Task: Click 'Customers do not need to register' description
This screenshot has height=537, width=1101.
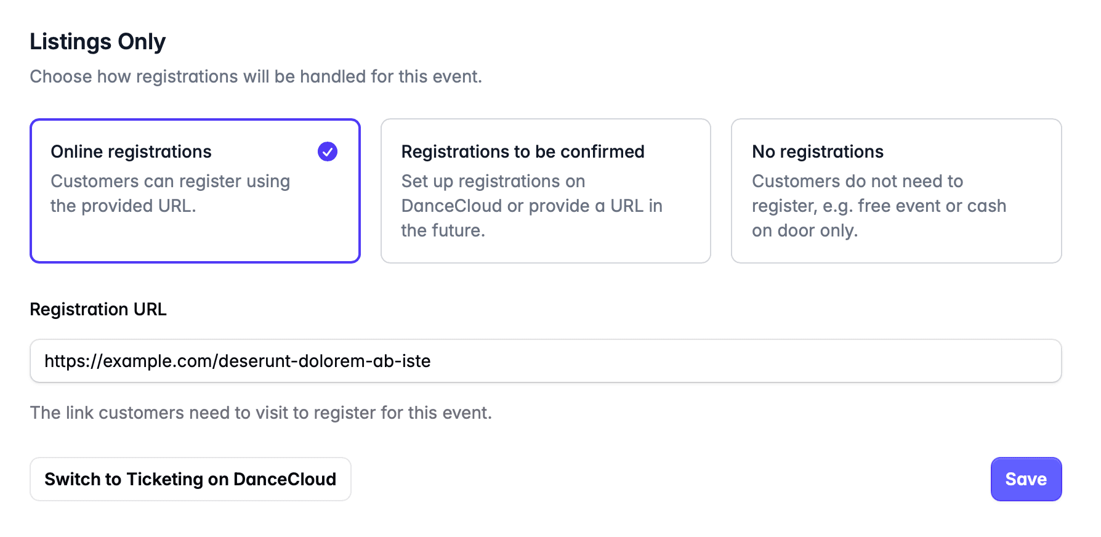Action: pyautogui.click(x=879, y=206)
